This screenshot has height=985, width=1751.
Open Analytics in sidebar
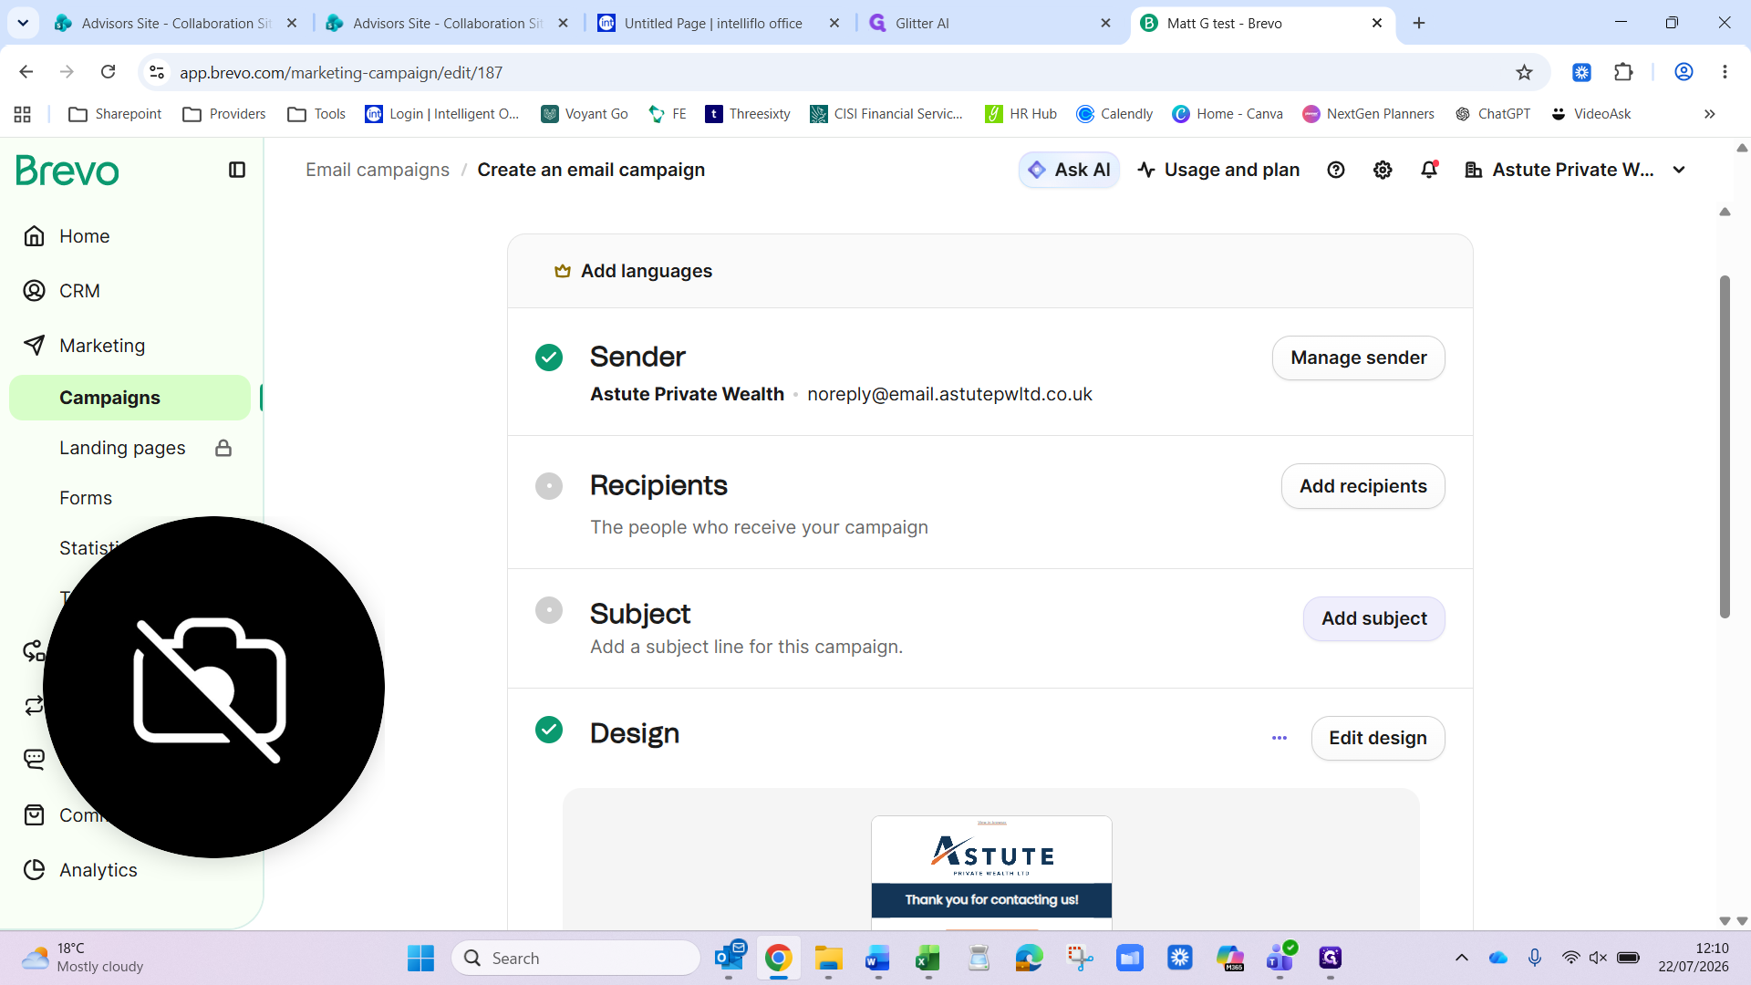point(98,870)
